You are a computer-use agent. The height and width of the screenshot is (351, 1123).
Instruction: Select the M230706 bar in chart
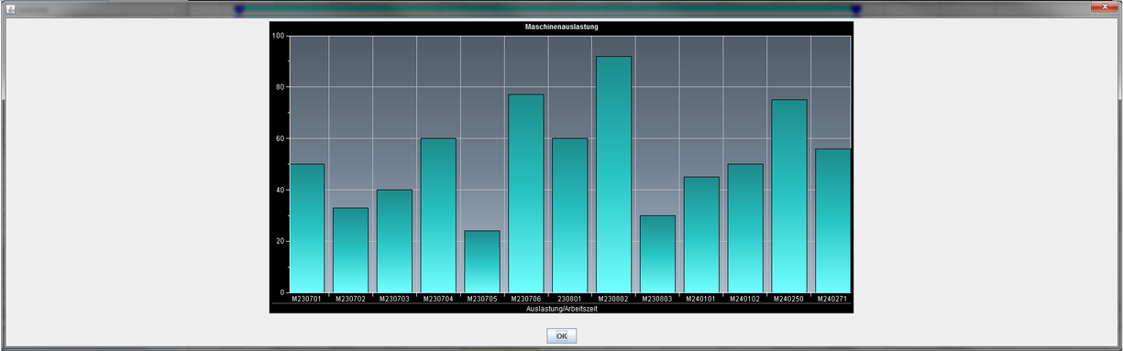(x=526, y=193)
